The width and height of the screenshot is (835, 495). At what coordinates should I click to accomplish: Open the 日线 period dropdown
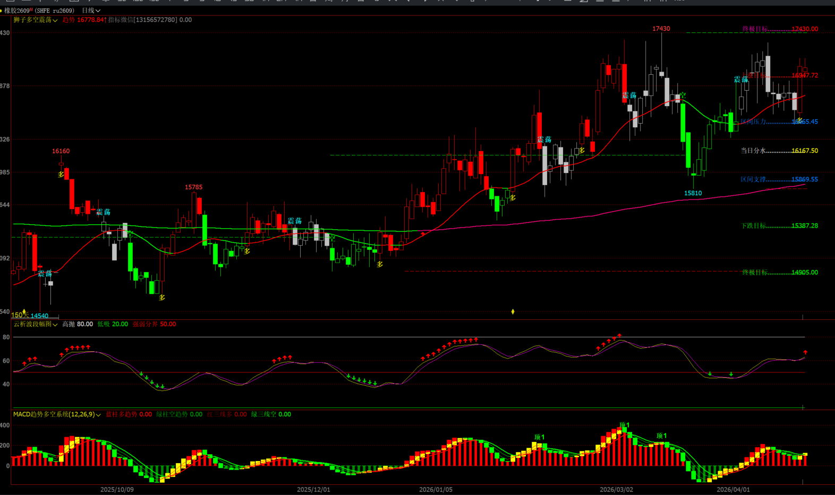91,11
